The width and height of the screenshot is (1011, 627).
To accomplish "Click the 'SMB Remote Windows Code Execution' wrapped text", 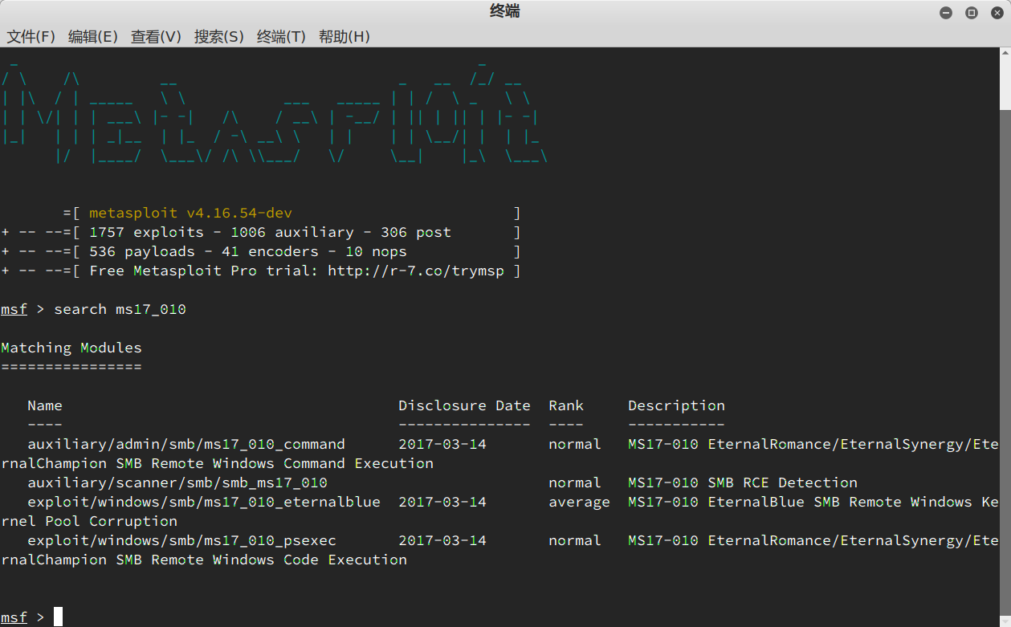I will [261, 560].
